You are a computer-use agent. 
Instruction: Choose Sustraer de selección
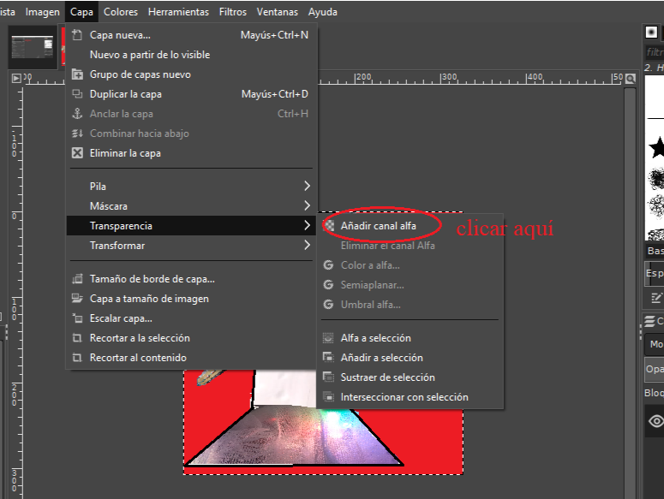[387, 377]
